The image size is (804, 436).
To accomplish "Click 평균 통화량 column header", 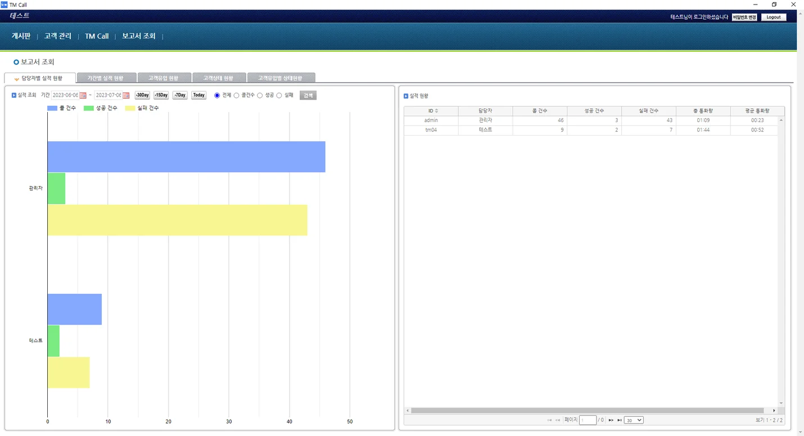I will coord(757,111).
